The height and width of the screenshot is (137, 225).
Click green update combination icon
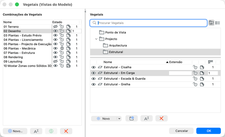click(51, 131)
